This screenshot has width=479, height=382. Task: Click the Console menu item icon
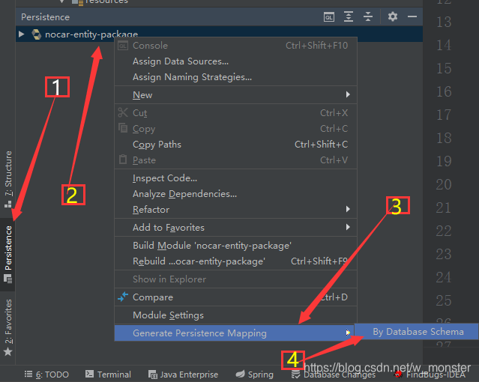click(123, 46)
